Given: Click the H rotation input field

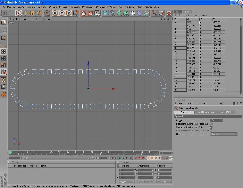Looking at the screenshot, I should tap(164, 170).
